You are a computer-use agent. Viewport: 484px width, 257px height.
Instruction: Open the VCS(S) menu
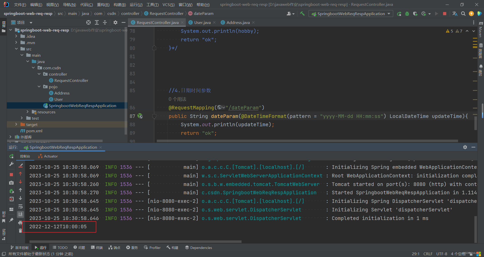click(x=168, y=5)
